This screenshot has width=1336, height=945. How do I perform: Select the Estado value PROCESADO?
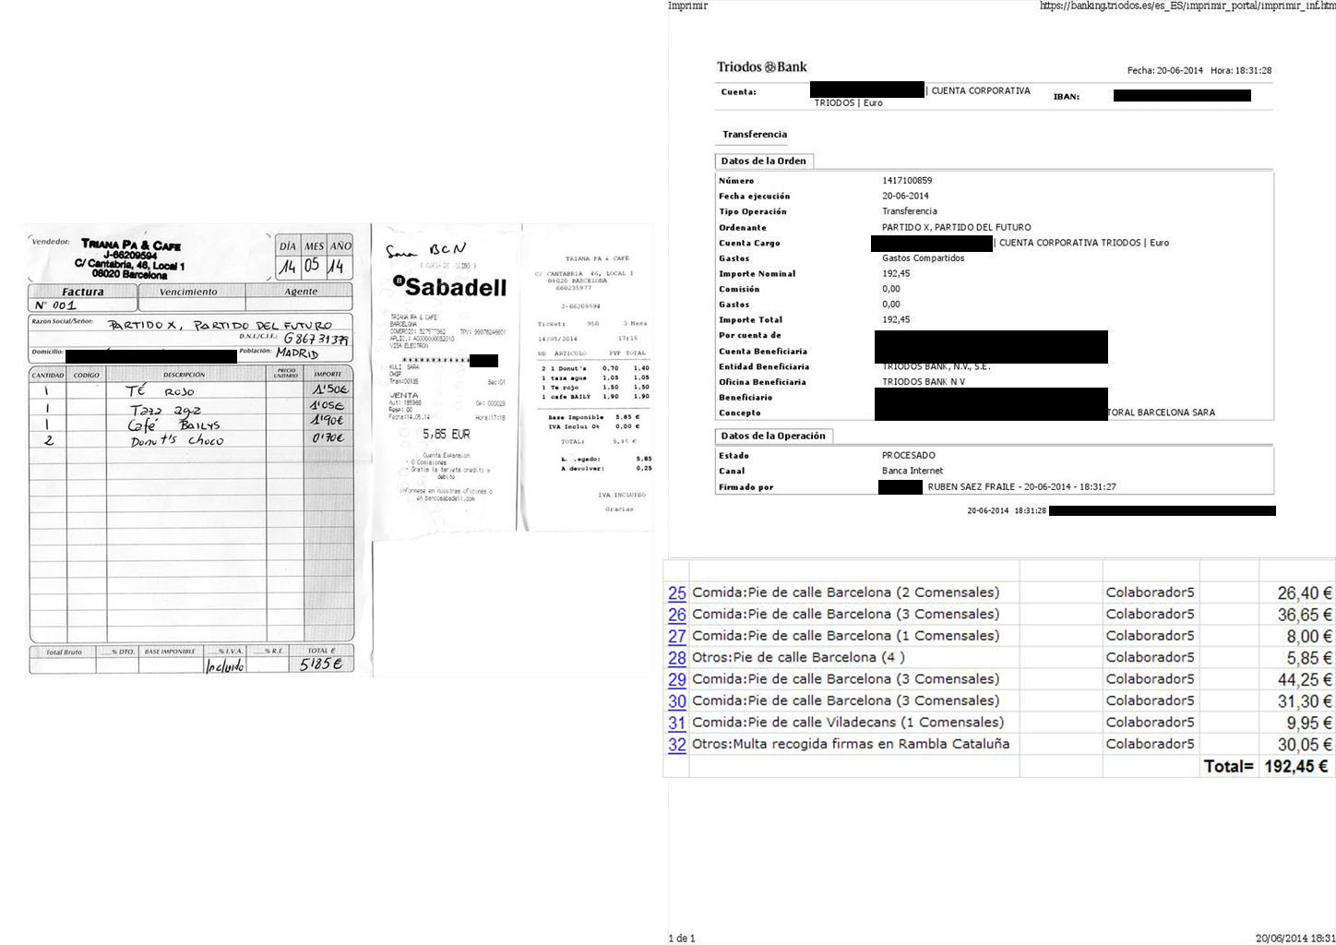[x=909, y=455]
